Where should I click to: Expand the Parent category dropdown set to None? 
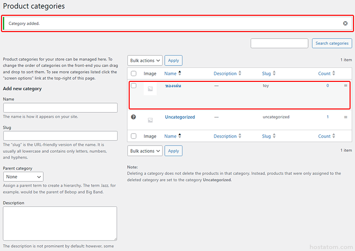(x=23, y=177)
